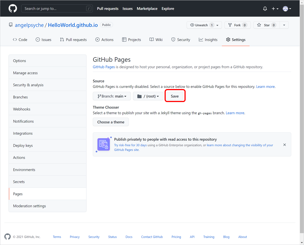Open learn more about changing visibility link

pos(193,147)
